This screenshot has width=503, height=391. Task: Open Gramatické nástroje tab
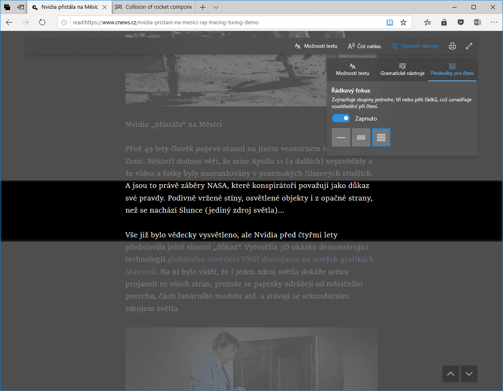click(x=403, y=69)
